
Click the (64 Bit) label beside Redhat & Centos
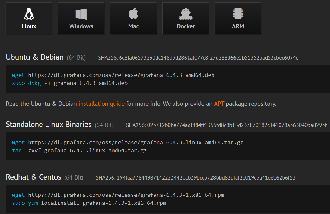74,178
